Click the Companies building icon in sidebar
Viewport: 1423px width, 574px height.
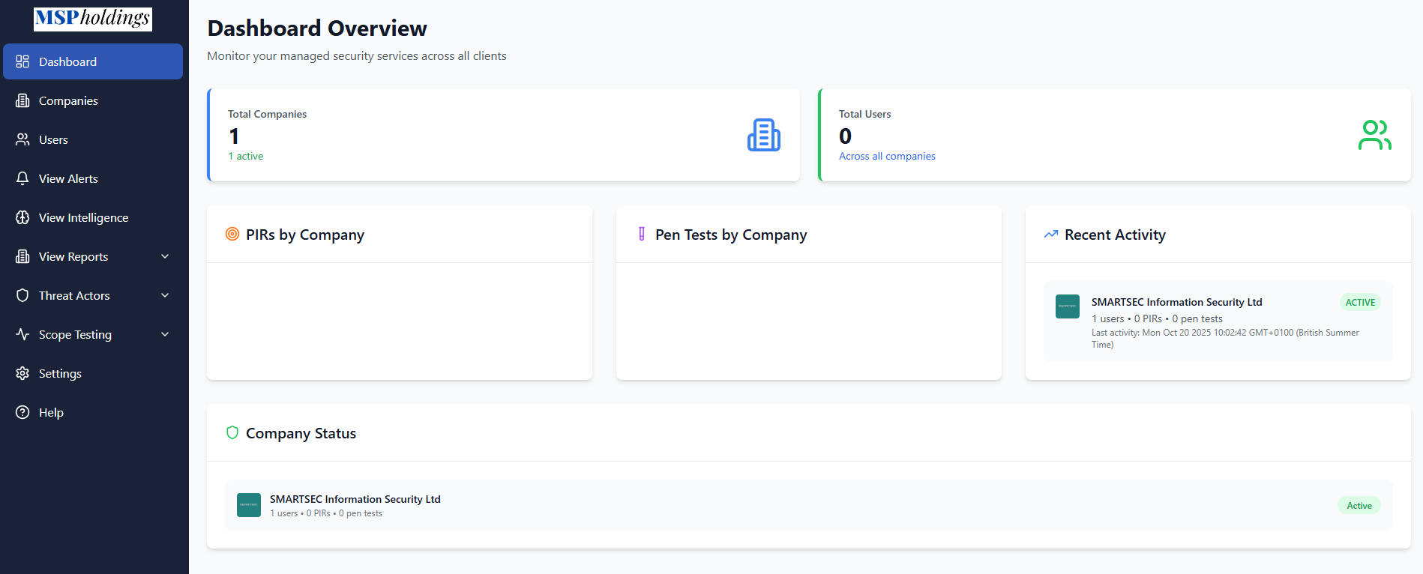coord(22,100)
